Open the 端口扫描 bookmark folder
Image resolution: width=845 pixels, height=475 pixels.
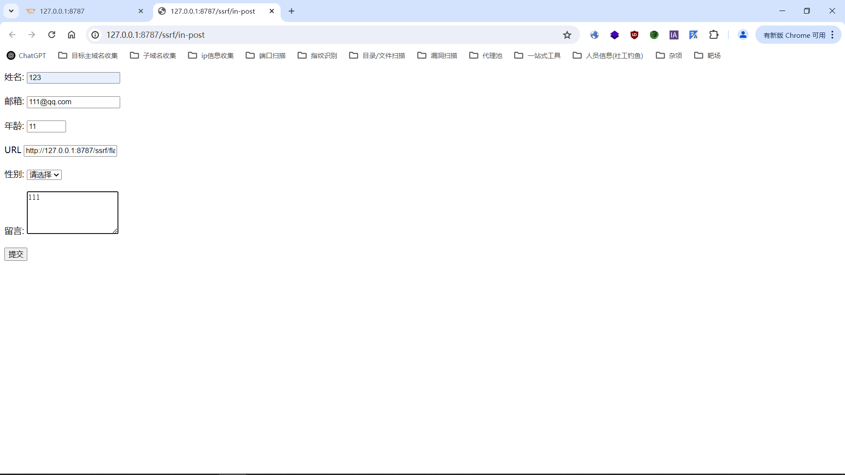tap(265, 55)
